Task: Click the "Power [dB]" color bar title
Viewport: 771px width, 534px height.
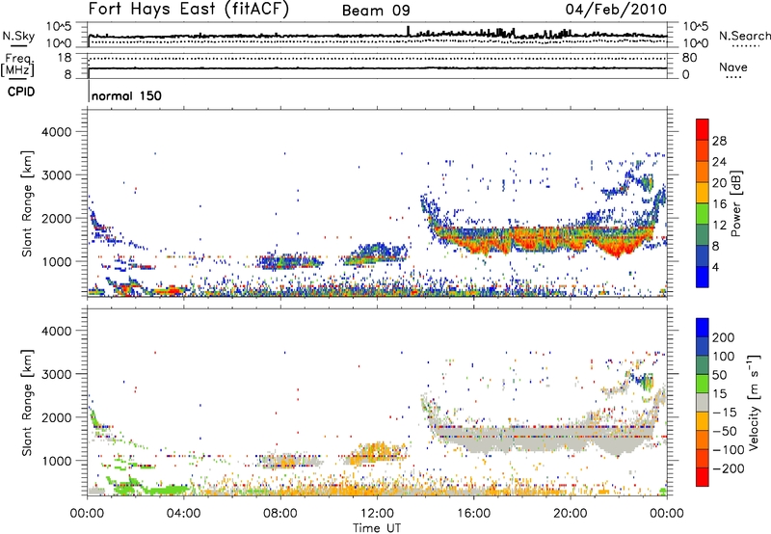Action: coord(736,203)
